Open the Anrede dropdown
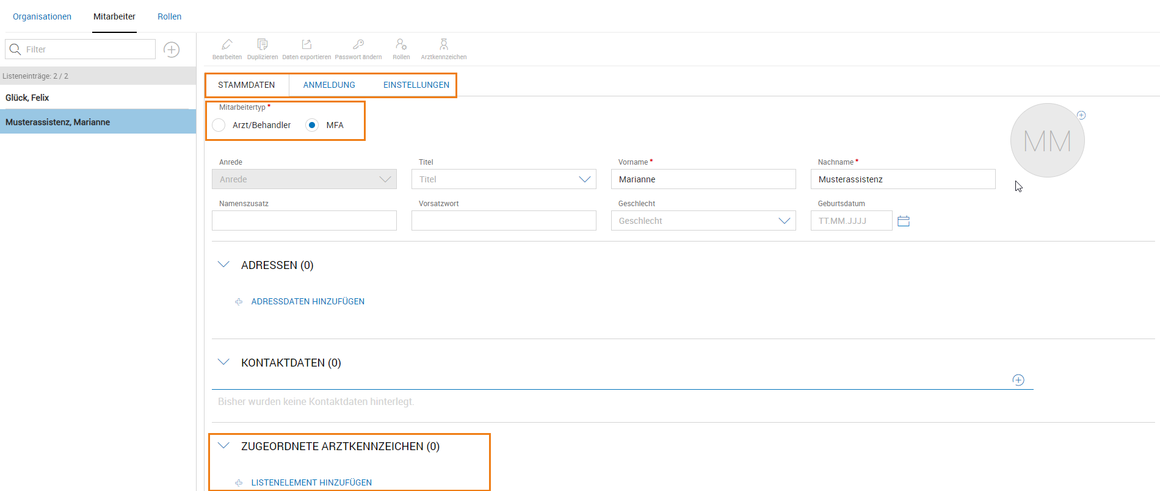Viewport: 1160px width, 491px height. [x=304, y=179]
